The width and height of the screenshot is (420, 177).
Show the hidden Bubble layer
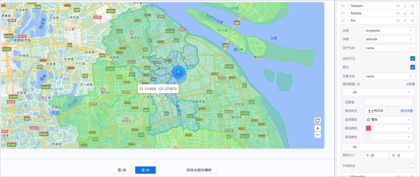398,13
